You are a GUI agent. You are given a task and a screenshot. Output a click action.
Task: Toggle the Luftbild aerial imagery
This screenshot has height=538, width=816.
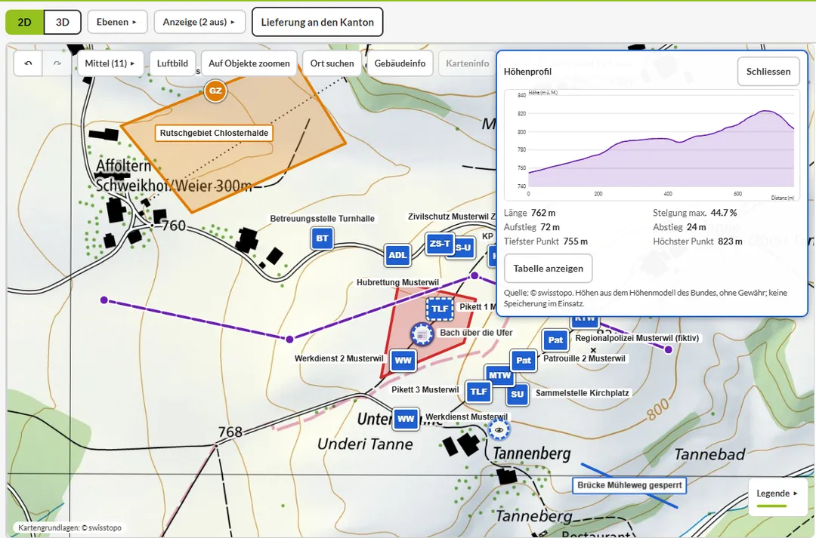tap(172, 63)
